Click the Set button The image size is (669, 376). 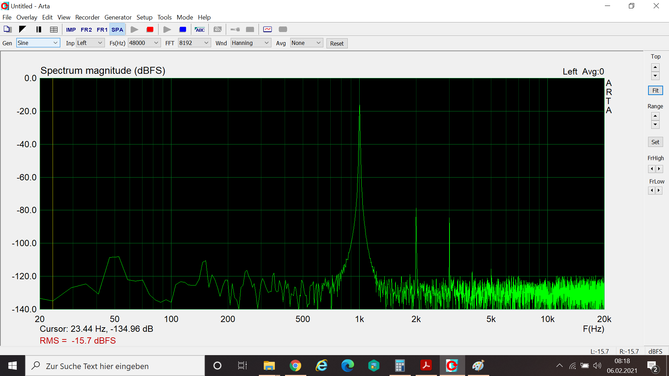655,142
